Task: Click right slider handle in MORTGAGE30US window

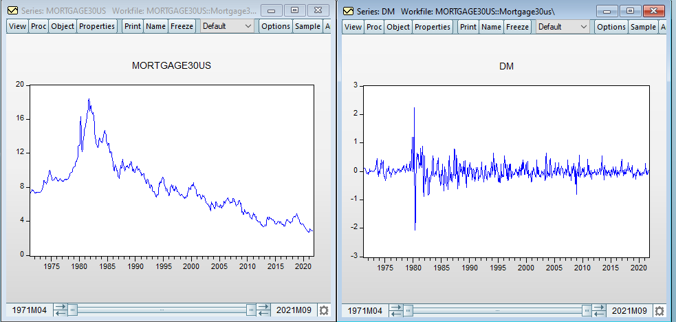Action: click(x=251, y=310)
